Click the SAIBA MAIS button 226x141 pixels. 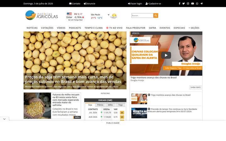point(196,87)
